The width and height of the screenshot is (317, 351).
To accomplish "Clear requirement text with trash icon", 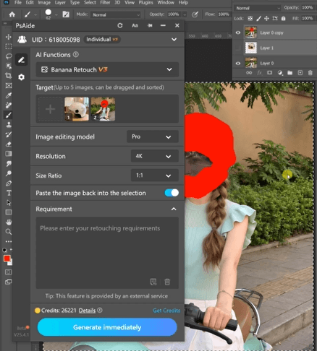I will pos(167,282).
